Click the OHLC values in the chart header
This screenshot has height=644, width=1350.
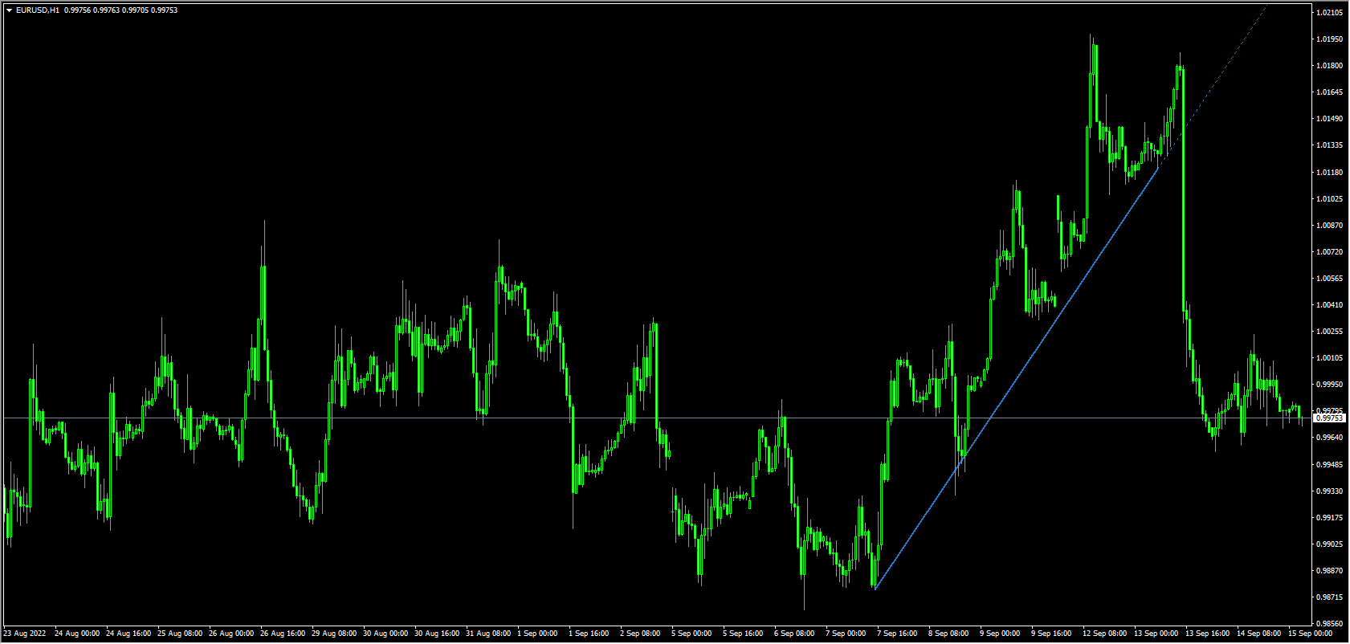point(120,10)
